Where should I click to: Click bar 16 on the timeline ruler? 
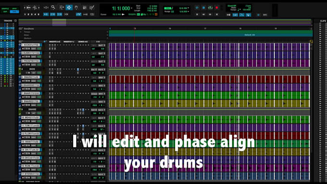coord(170,28)
